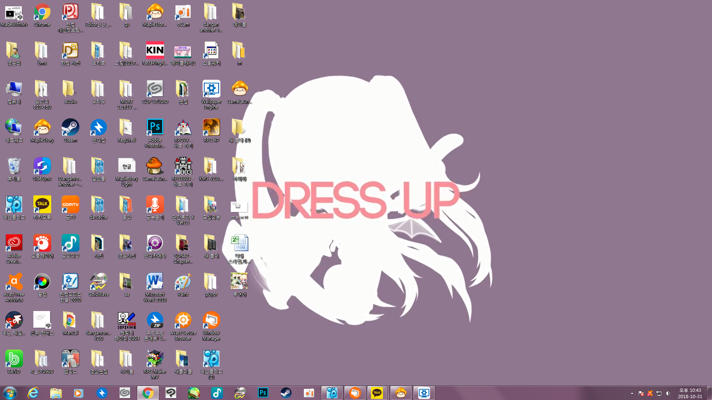Show hidden system tray icons arrow
Viewport: 712px width, 400px height.
632,393
